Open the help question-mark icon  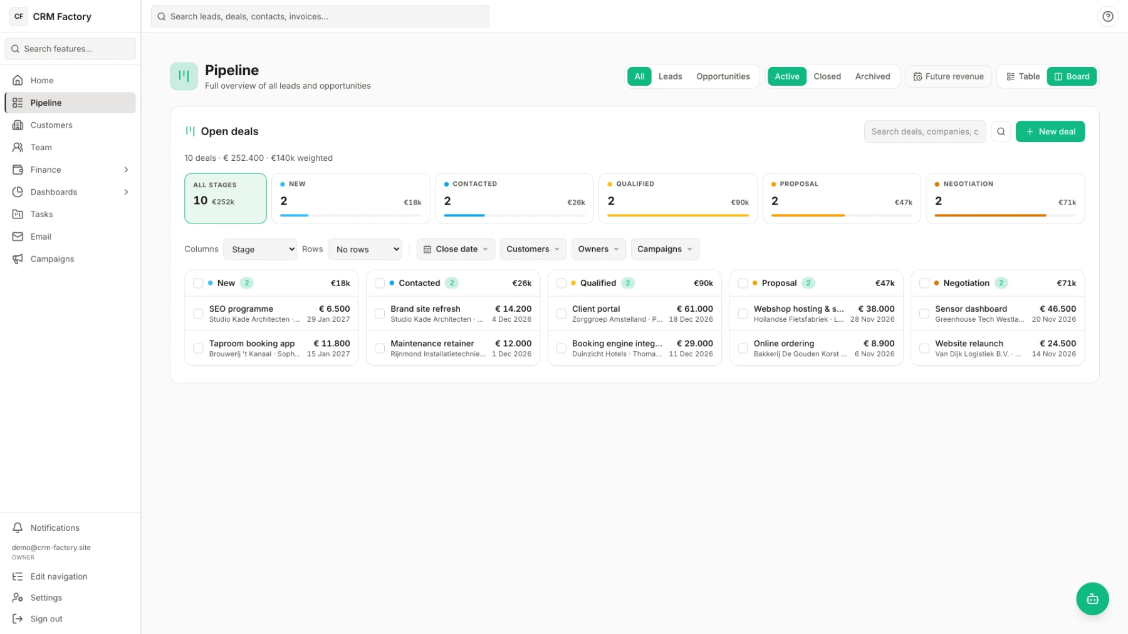(1107, 16)
